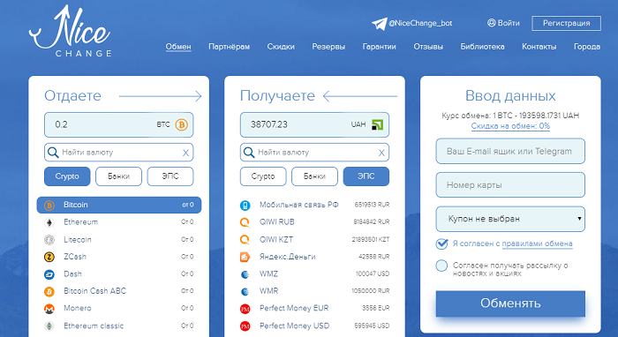Click the Ethereum coin icon
The width and height of the screenshot is (618, 337).
pyautogui.click(x=49, y=222)
